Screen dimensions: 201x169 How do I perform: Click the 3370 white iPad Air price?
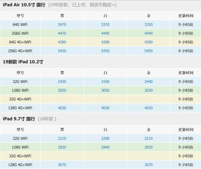[105, 25]
